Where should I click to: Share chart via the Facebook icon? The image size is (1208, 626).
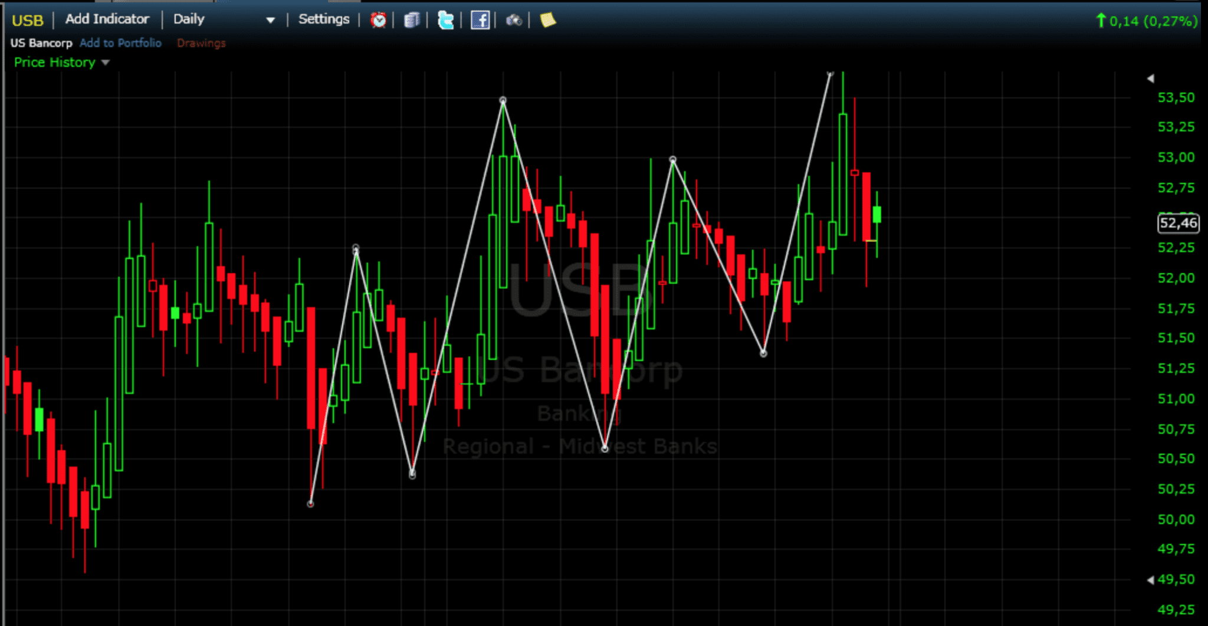pos(480,20)
